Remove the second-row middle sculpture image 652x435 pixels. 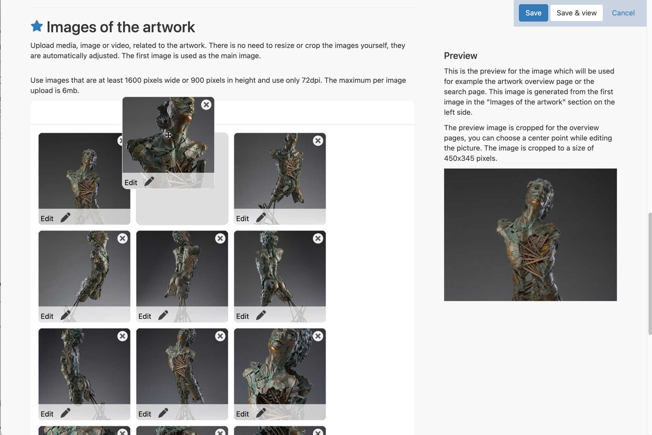pyautogui.click(x=220, y=239)
